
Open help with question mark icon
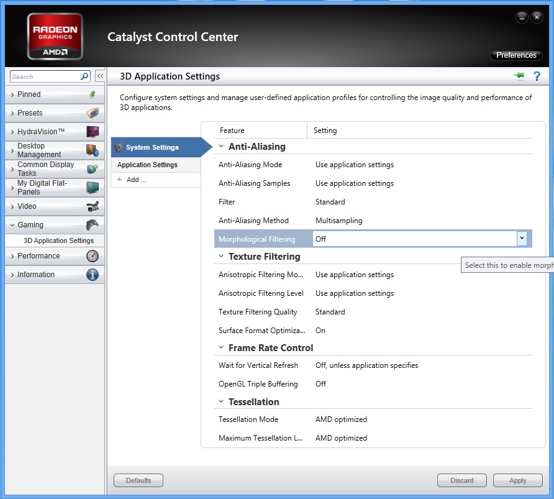(x=537, y=76)
